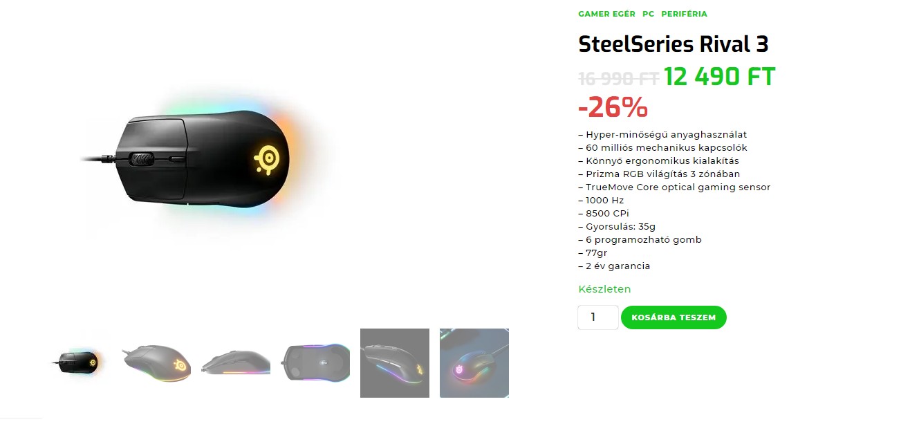Select the fifth thumbnail on gray background
This screenshot has width=910, height=424.
tap(395, 363)
